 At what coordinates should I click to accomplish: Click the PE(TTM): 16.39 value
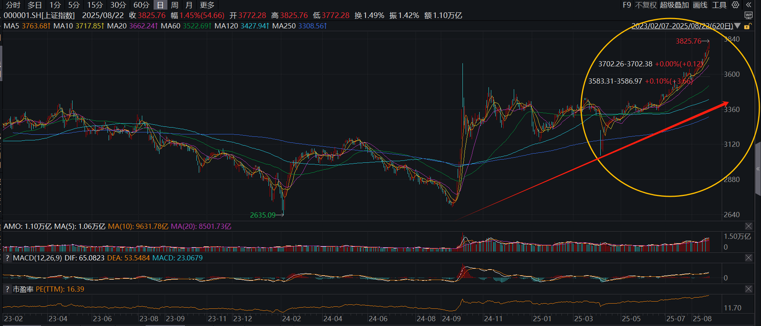[60, 289]
